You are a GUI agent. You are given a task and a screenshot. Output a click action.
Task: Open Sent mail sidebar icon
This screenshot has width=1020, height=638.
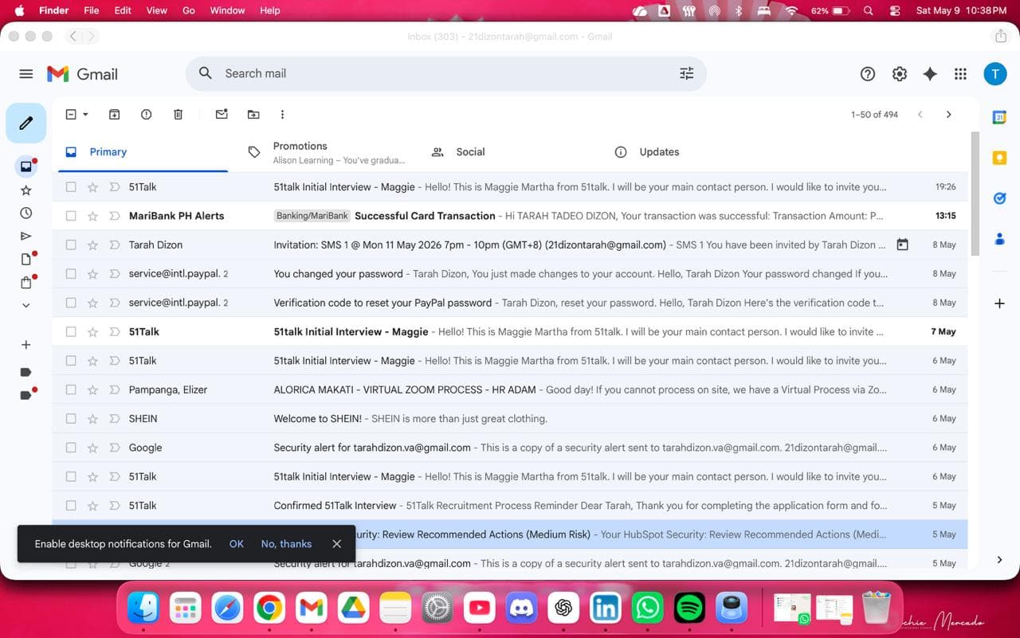click(26, 237)
